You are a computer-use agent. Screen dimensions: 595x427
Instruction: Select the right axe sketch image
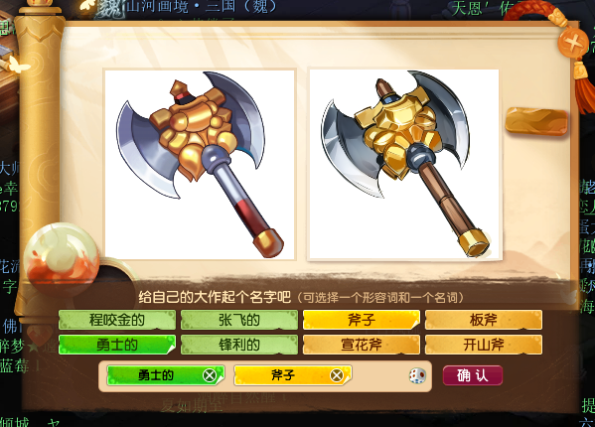(x=404, y=164)
